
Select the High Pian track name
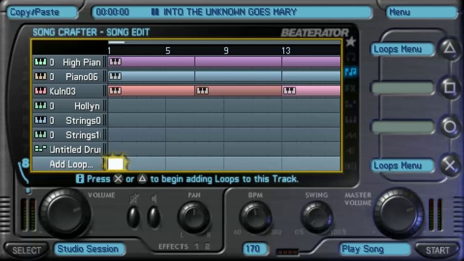pos(81,62)
